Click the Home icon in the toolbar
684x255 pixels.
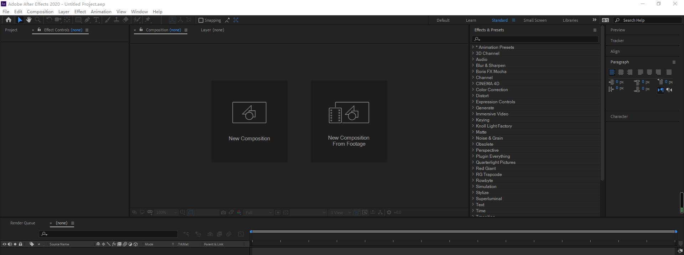coord(9,20)
